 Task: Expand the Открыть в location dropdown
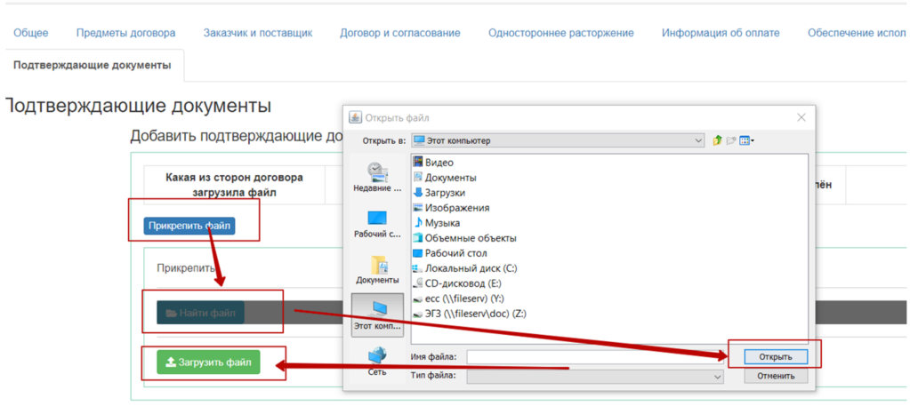point(698,140)
